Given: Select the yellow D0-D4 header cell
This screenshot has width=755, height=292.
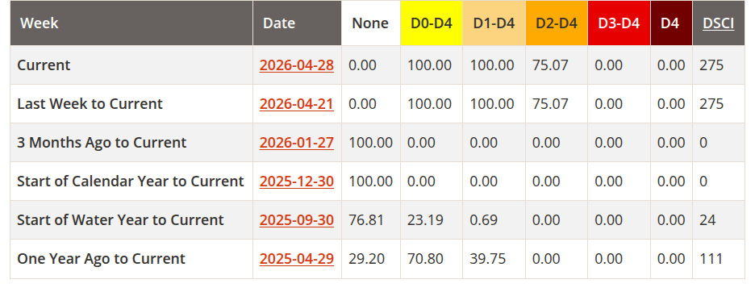Looking at the screenshot, I should point(432,23).
